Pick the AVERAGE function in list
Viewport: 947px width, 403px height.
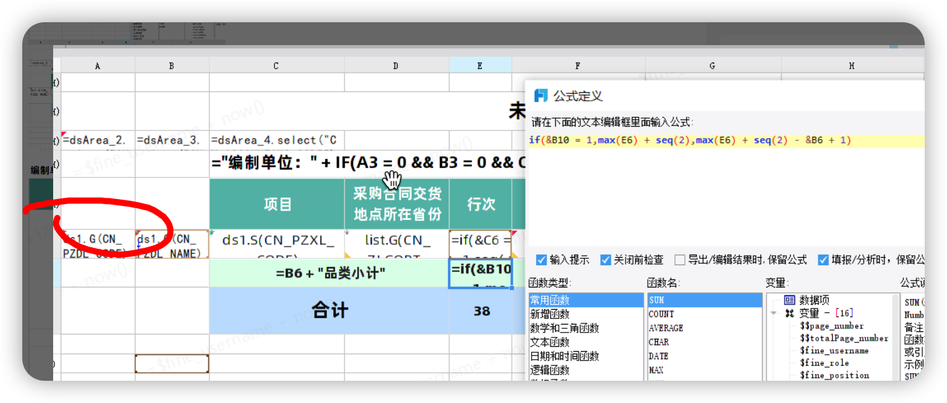(666, 328)
